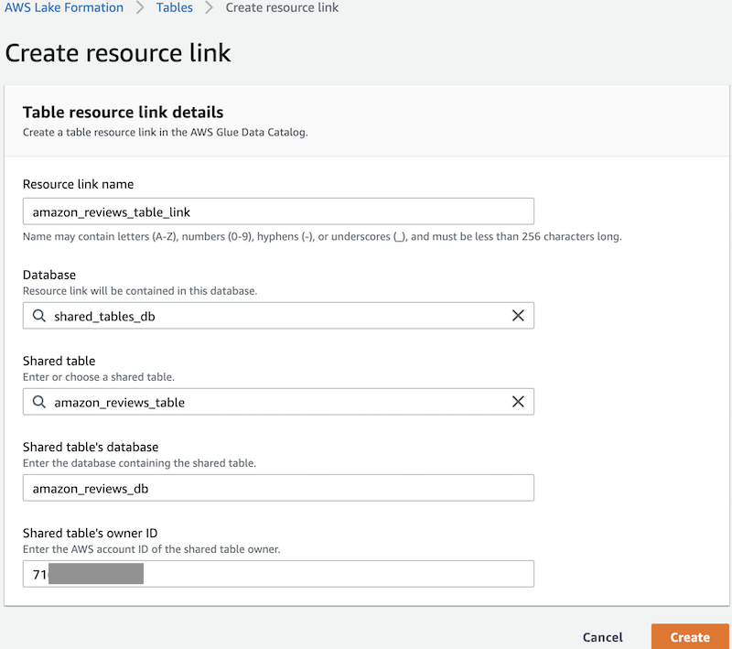732x649 pixels.
Task: Go to AWS Lake Formation breadcrumb
Action: (x=64, y=8)
